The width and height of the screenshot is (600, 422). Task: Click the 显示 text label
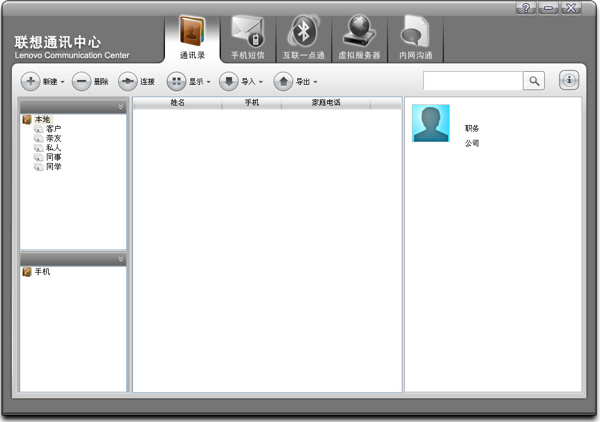pyautogui.click(x=196, y=81)
